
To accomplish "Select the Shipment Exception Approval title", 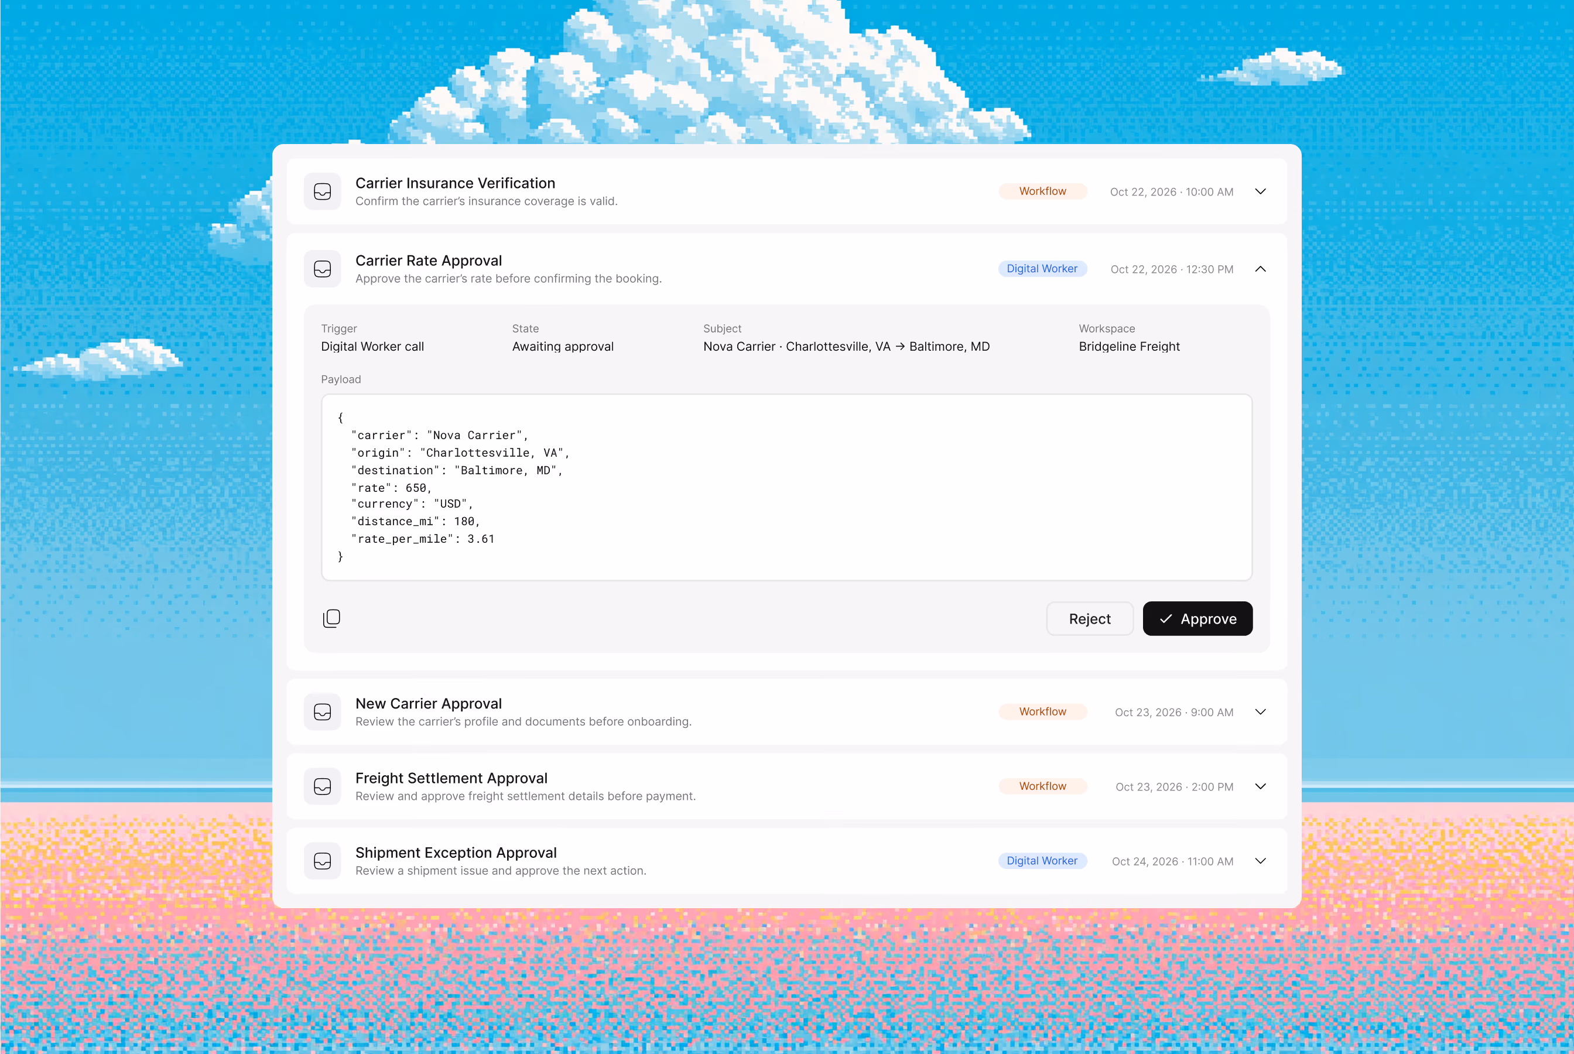I will coord(456,853).
